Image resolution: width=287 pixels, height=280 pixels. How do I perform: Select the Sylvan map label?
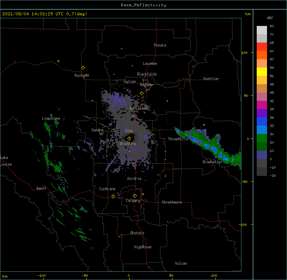point(130,81)
